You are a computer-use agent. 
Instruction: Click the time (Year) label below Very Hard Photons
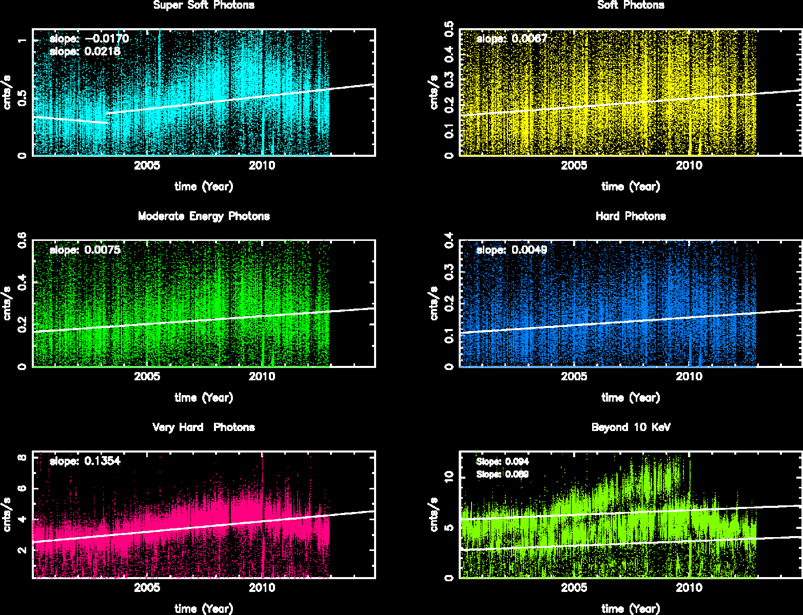click(x=204, y=609)
